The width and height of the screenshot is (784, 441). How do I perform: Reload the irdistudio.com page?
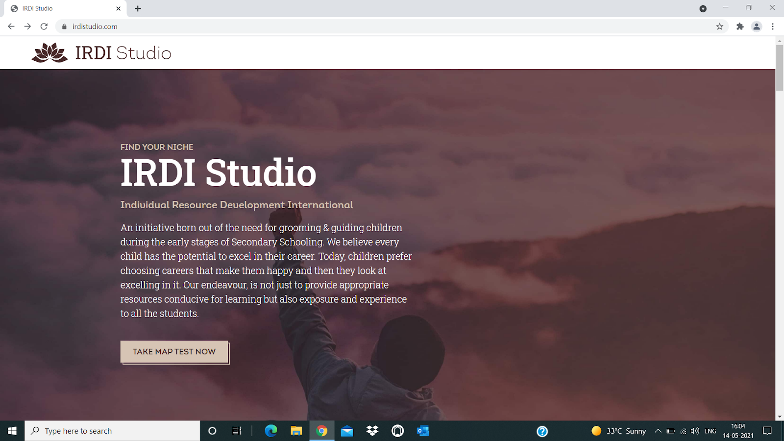coord(44,26)
